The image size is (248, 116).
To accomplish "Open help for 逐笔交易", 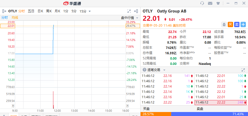I will point(145,70).
